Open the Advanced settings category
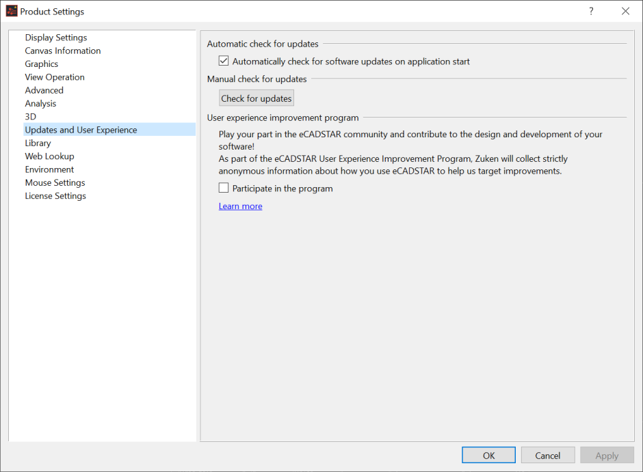Screen dimensions: 643x472 point(44,90)
